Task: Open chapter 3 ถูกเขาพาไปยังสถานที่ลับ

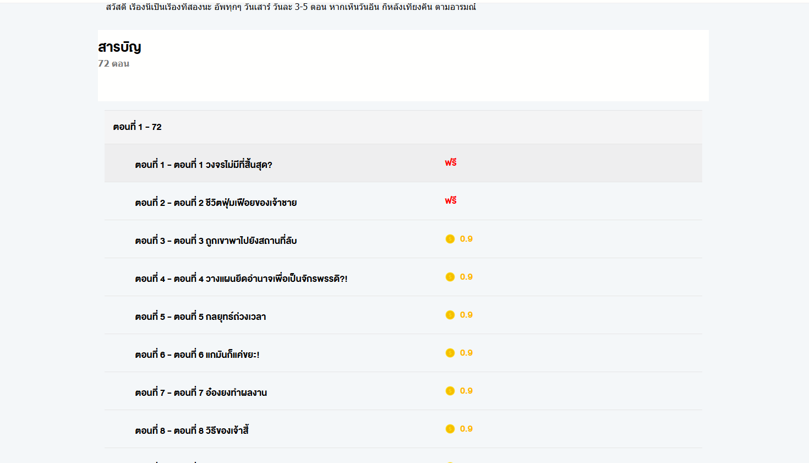Action: pos(216,241)
